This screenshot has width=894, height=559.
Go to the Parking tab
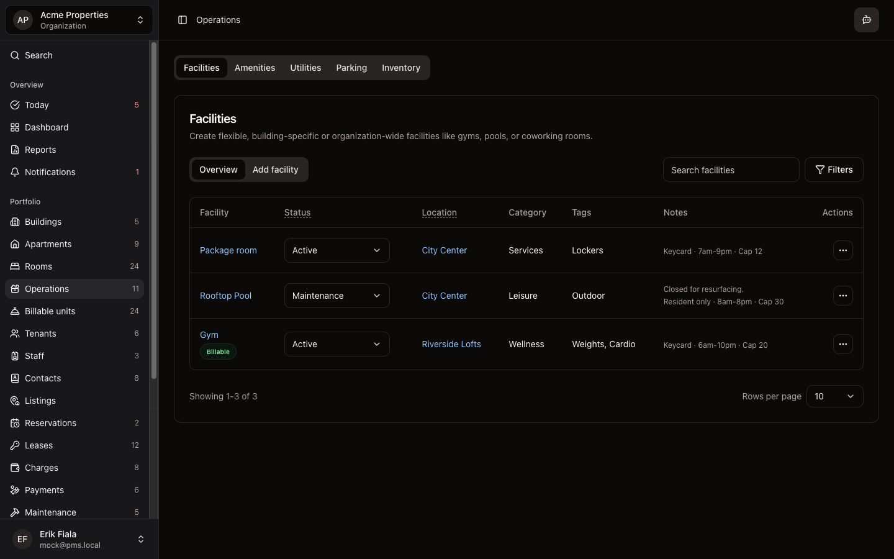click(x=351, y=68)
